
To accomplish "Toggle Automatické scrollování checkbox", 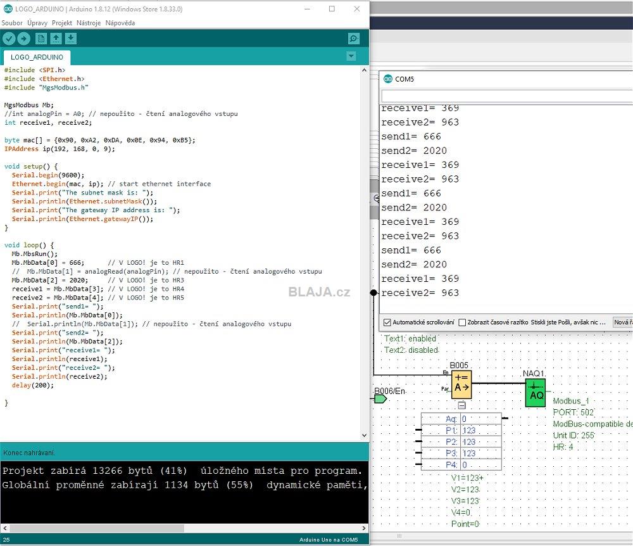I will click(387, 322).
